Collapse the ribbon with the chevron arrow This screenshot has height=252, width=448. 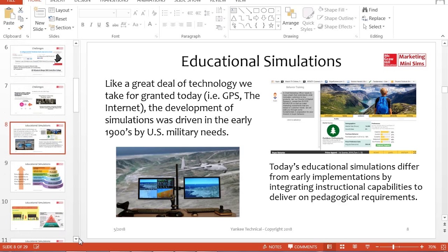443,36
